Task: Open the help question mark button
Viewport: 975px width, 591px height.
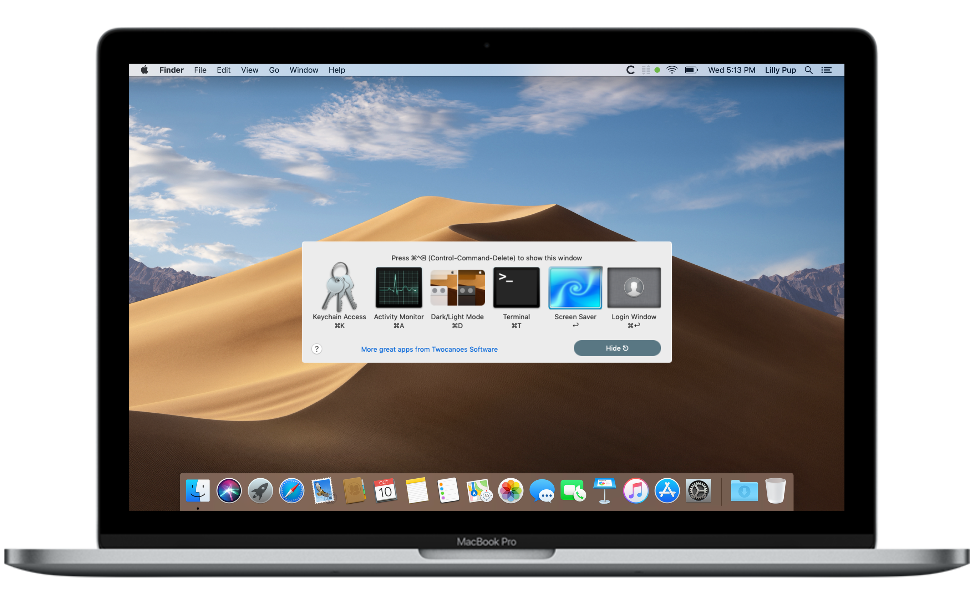Action: (x=316, y=349)
